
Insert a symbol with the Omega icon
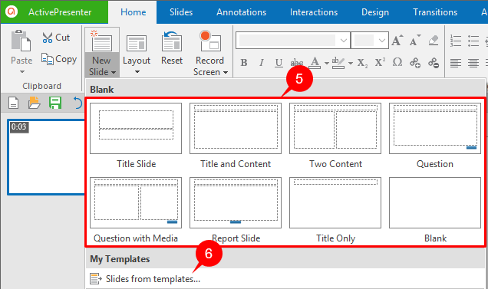coord(397,62)
